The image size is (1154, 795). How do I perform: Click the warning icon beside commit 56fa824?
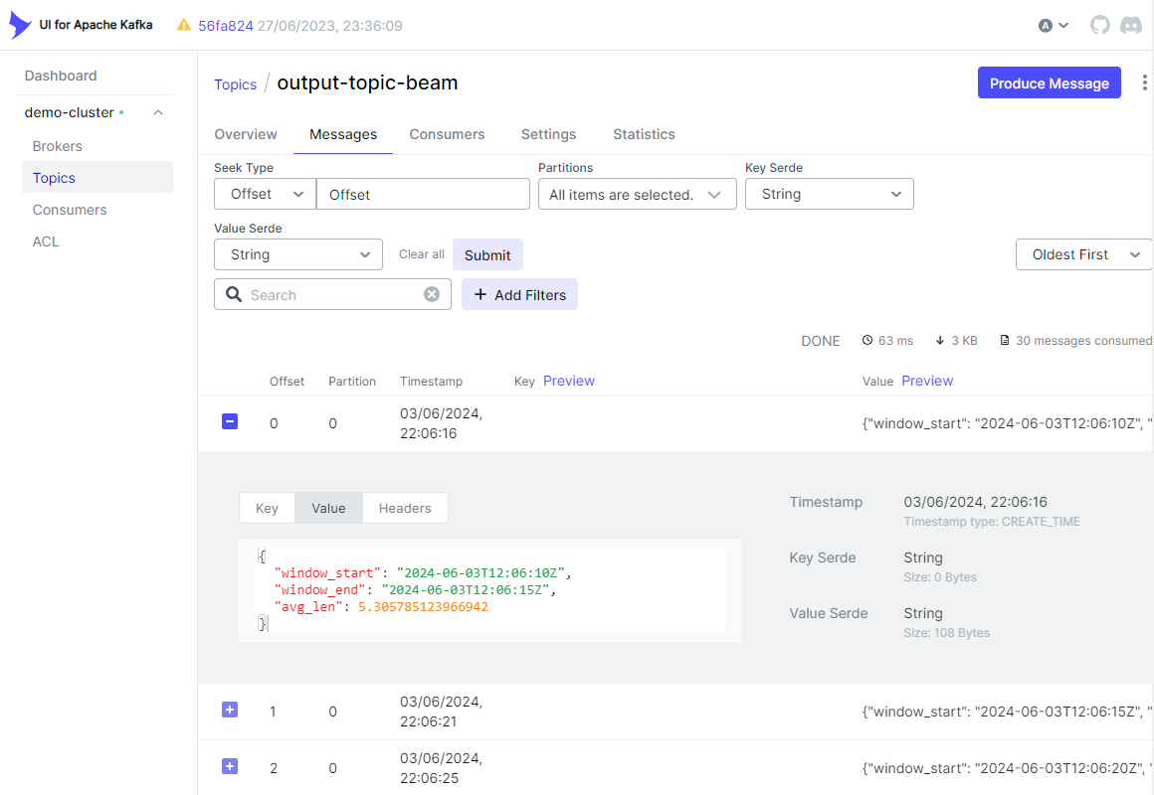(x=184, y=25)
